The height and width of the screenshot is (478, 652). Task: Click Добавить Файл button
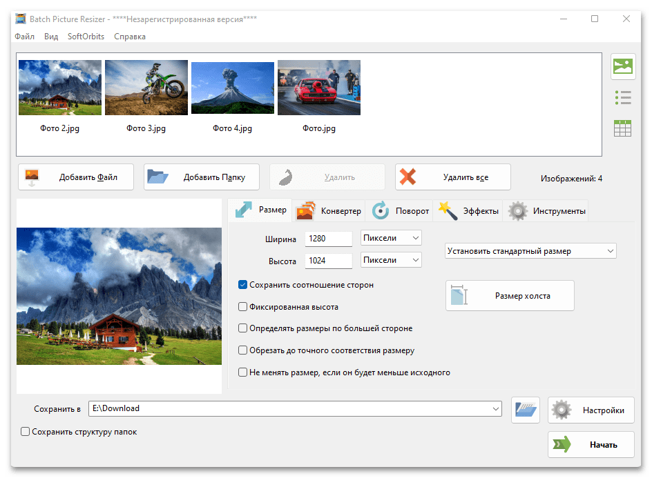[68, 177]
